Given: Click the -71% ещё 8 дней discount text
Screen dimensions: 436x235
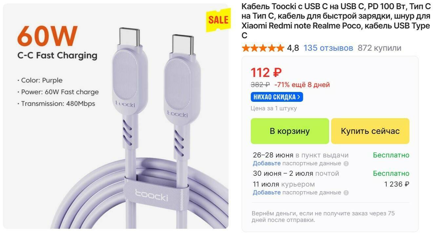Looking at the screenshot, I should pyautogui.click(x=302, y=85).
